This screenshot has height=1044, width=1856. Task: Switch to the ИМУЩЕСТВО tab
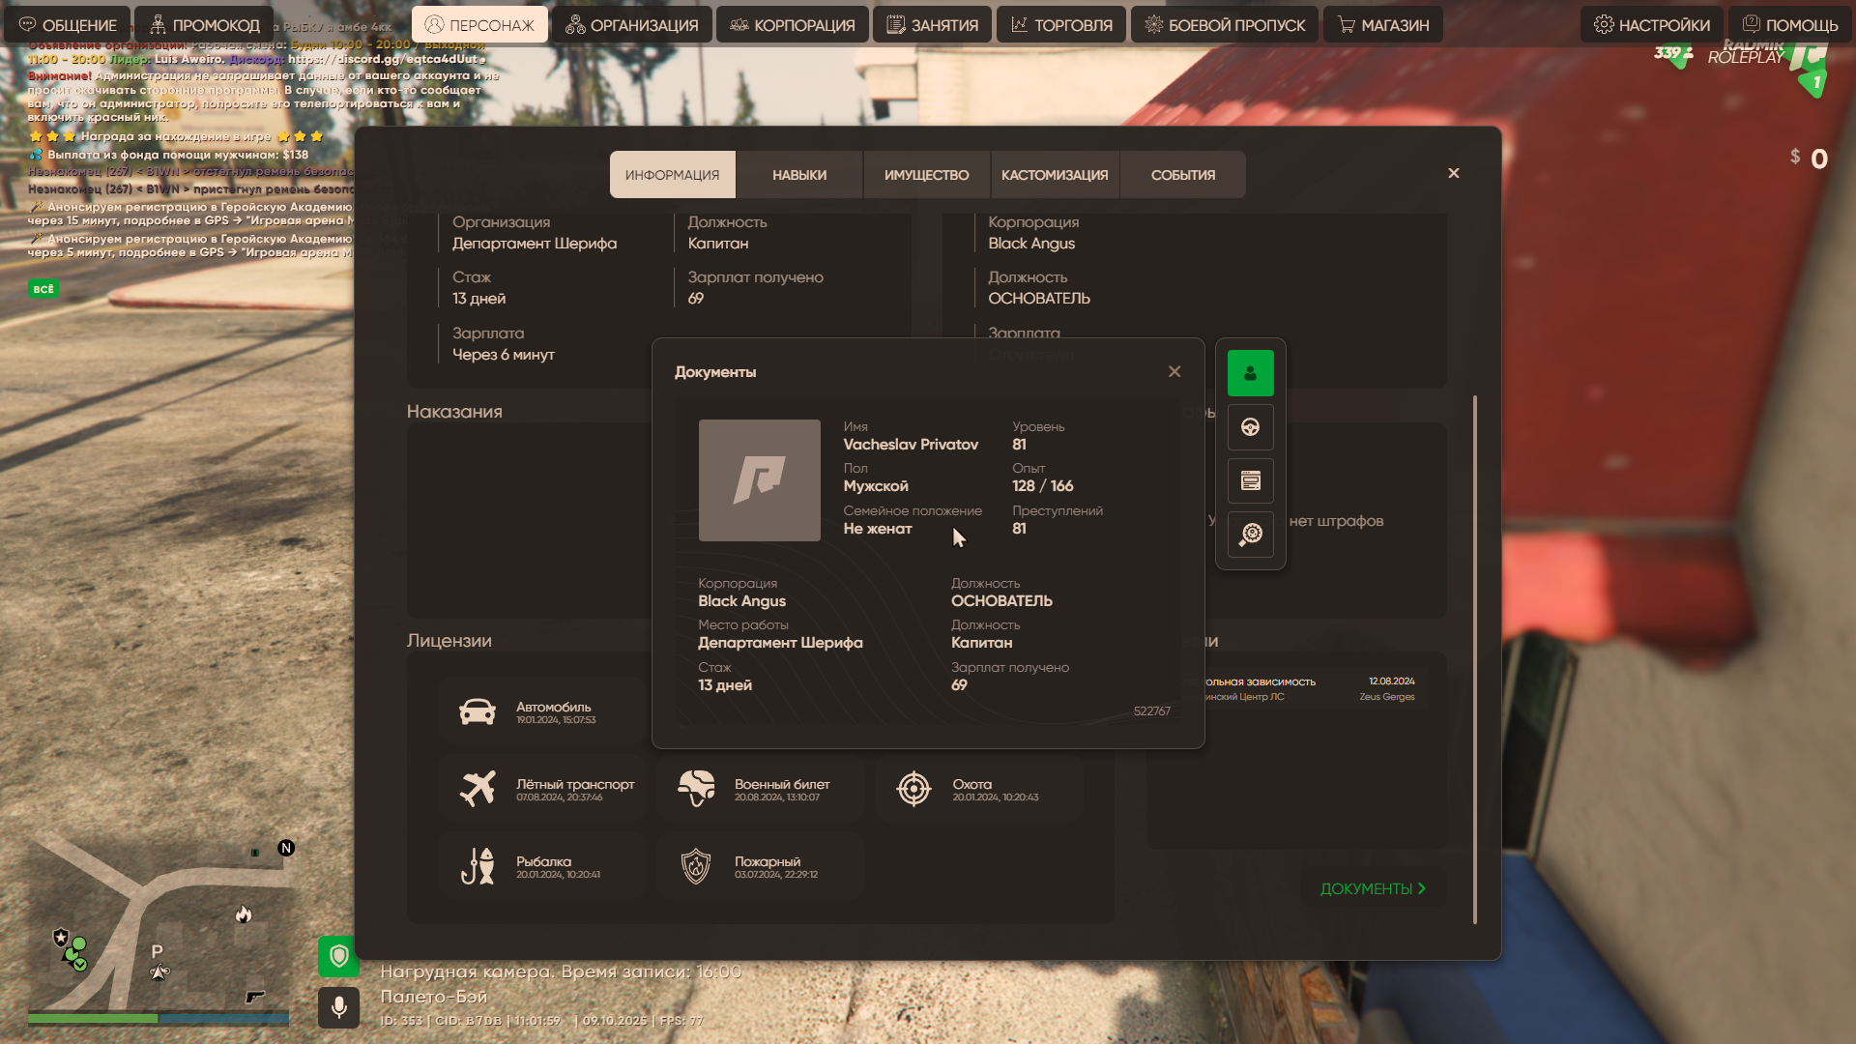pos(926,175)
